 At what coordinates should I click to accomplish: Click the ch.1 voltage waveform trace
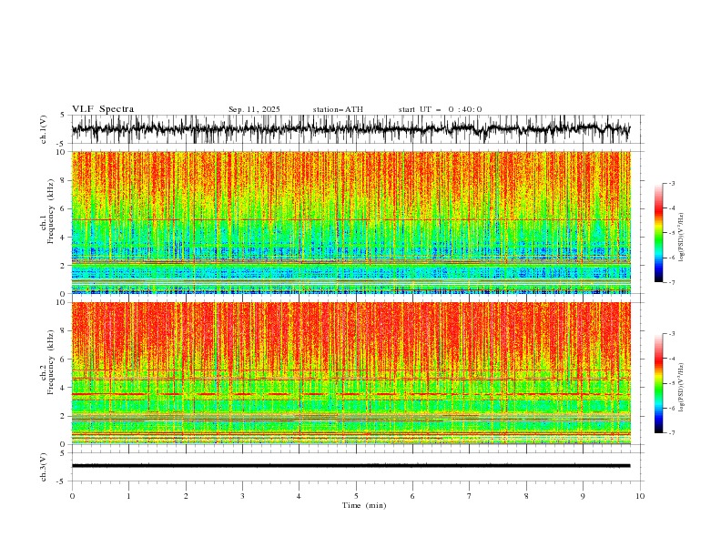[x=350, y=129]
